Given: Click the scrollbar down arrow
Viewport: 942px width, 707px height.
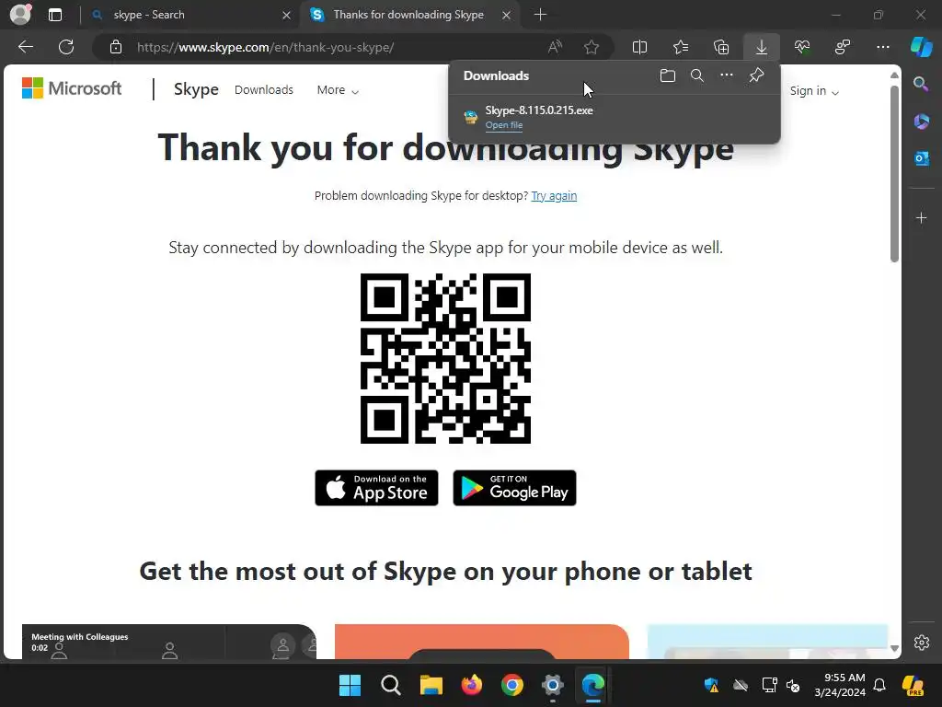Looking at the screenshot, I should (x=894, y=648).
